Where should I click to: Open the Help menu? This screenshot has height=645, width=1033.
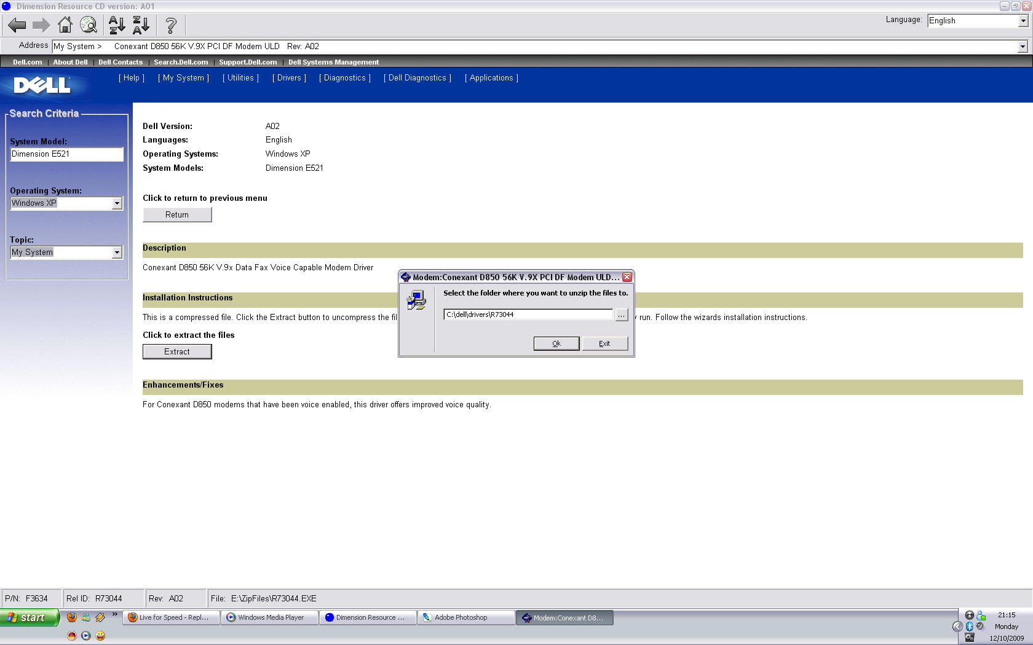132,78
